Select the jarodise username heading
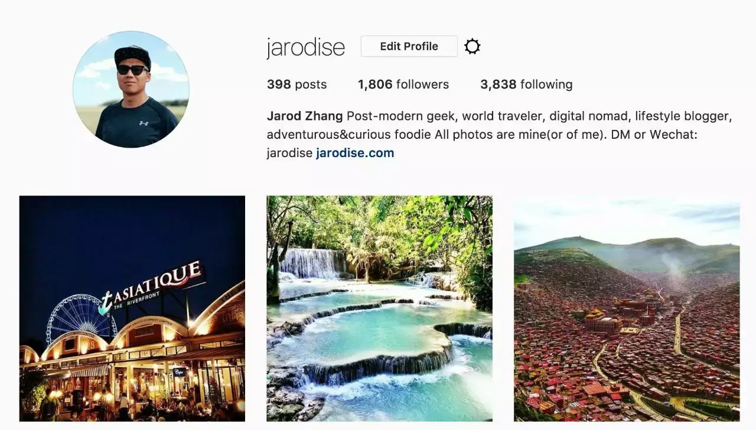The image size is (756, 430). click(x=305, y=47)
